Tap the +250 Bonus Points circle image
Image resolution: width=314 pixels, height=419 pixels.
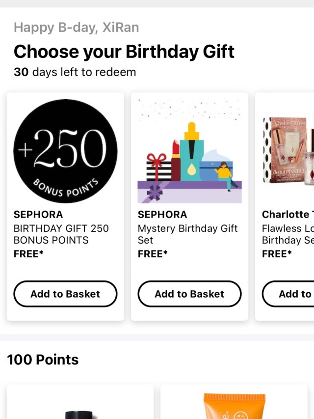[x=65, y=151]
